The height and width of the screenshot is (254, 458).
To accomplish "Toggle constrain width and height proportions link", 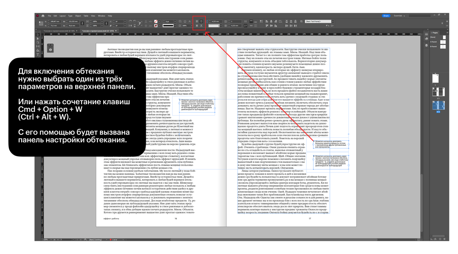I will point(82,23).
